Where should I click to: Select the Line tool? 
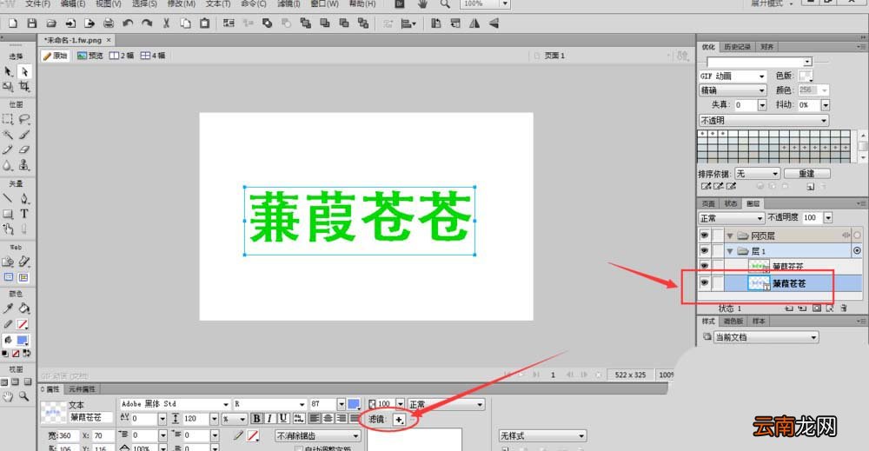(x=9, y=198)
